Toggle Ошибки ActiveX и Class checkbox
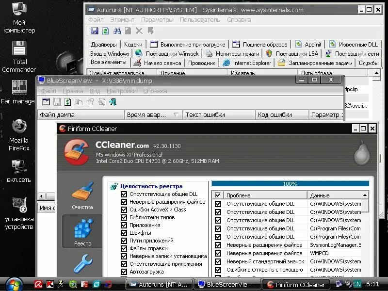 tap(124, 210)
